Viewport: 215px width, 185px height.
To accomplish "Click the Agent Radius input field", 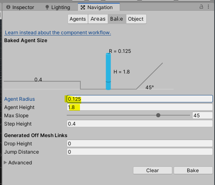I will [140, 99].
